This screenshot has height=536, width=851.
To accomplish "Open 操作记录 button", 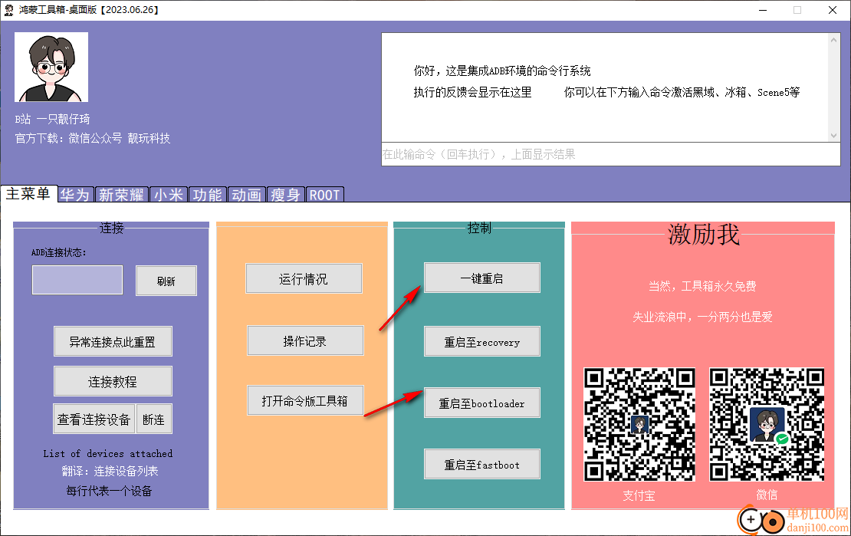I will pos(305,340).
